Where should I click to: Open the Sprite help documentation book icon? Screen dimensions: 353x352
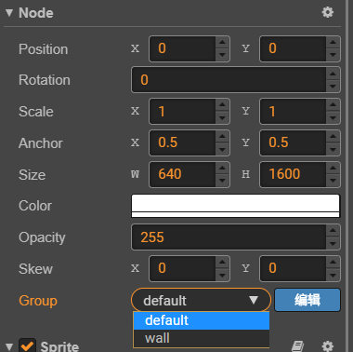[x=297, y=346]
